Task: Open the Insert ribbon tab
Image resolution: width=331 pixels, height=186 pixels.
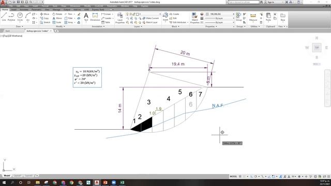Action: [x=14, y=10]
